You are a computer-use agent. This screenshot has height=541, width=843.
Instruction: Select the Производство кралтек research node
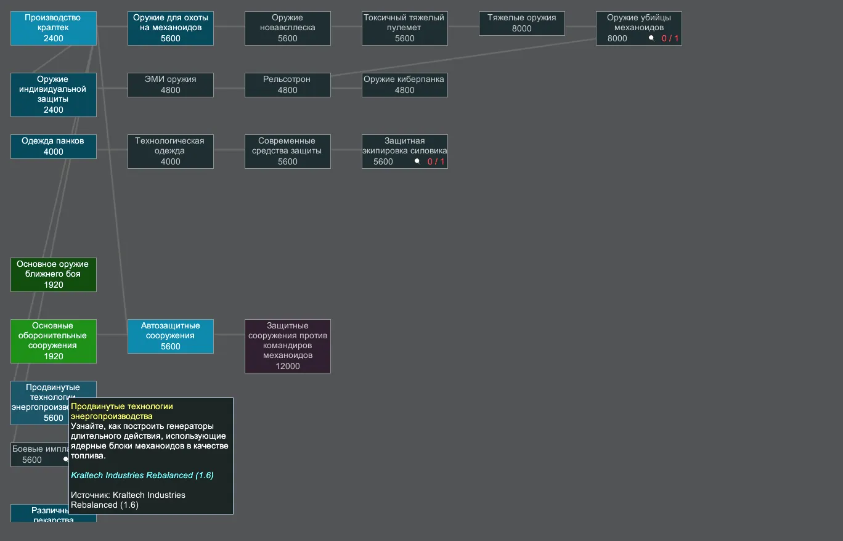[x=54, y=28]
